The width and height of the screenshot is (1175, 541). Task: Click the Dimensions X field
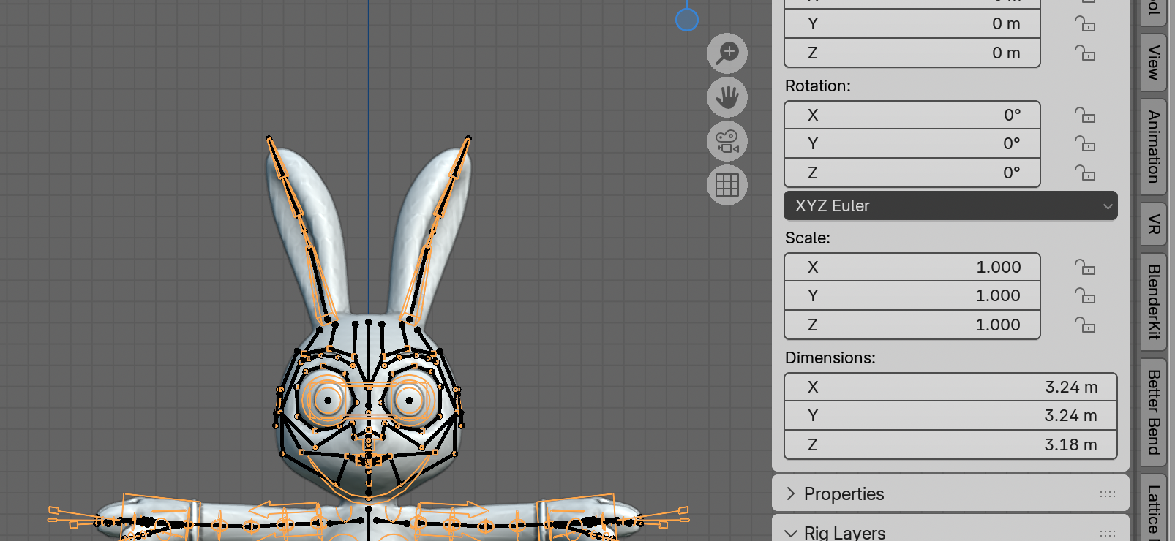950,387
